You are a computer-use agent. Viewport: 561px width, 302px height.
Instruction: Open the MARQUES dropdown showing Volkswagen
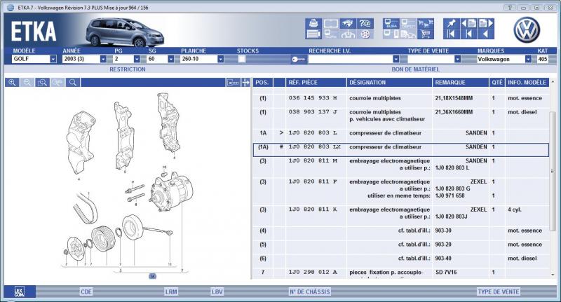528,59
